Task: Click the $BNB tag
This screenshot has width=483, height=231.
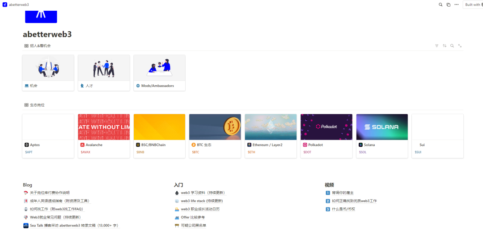Action: (140, 152)
